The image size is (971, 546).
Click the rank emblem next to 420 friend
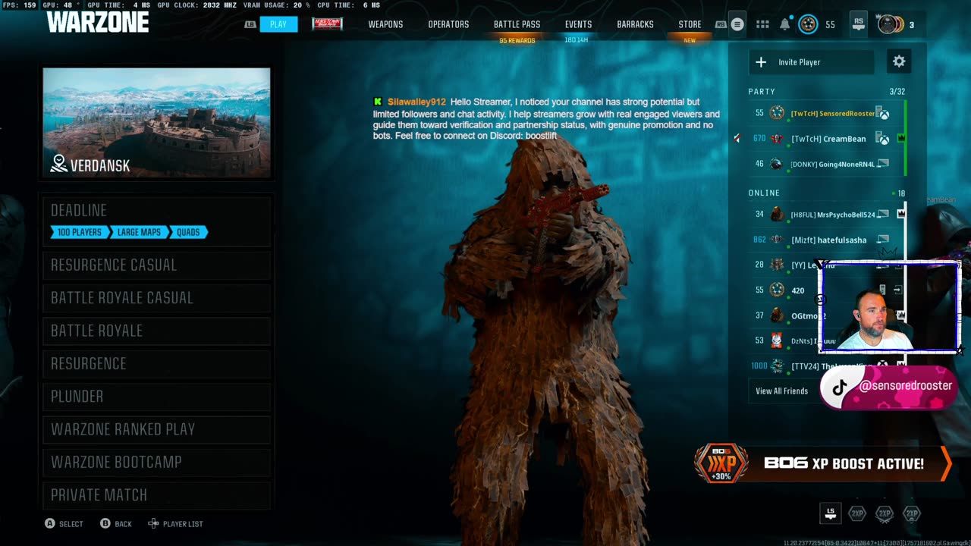click(x=777, y=290)
